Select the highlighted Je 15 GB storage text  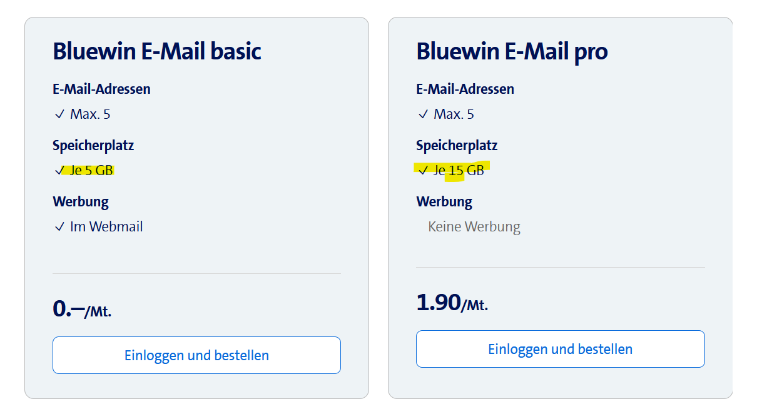[x=458, y=170]
